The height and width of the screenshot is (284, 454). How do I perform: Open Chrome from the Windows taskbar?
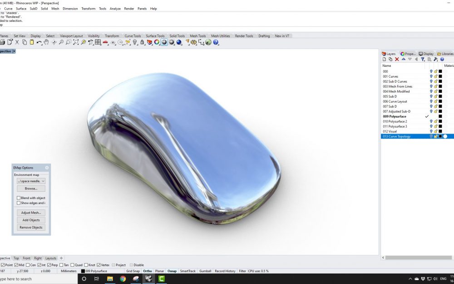[123, 279]
